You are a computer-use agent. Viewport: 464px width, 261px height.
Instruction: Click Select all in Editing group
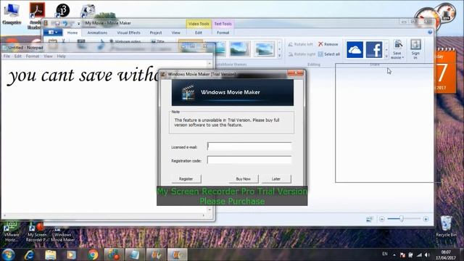[x=328, y=54]
